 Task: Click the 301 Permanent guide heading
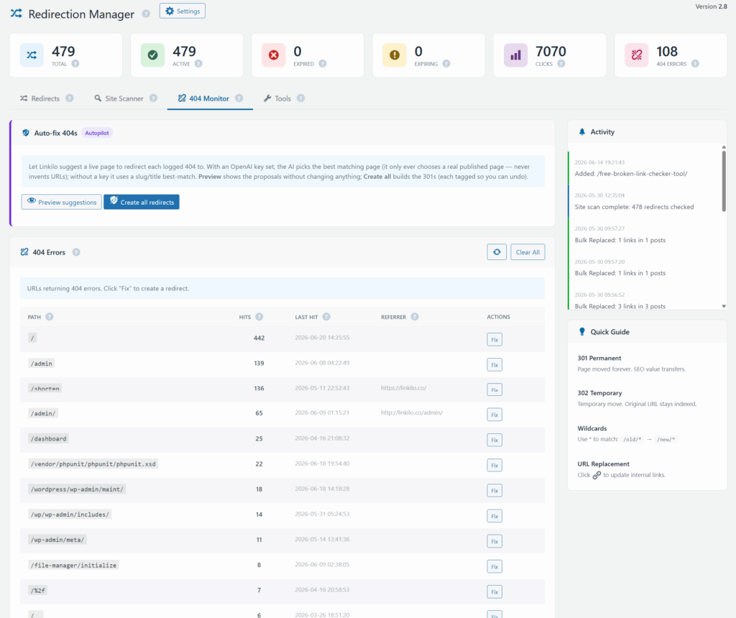599,358
